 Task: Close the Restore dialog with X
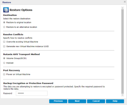(x=125, y=2)
